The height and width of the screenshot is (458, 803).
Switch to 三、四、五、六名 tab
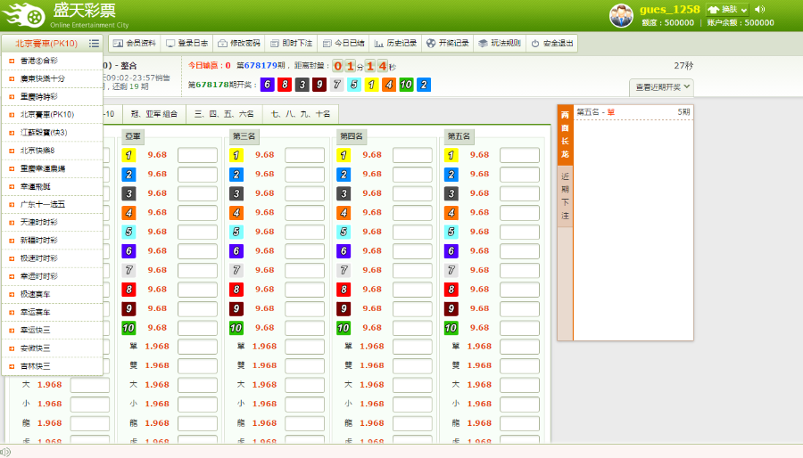point(224,114)
